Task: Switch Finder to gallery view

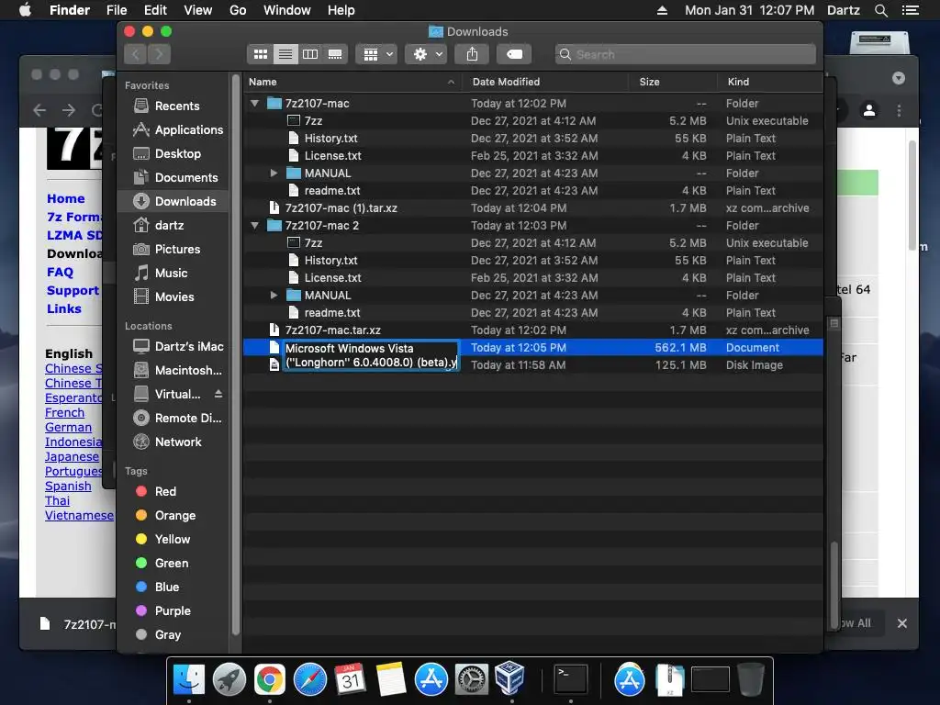Action: point(335,54)
